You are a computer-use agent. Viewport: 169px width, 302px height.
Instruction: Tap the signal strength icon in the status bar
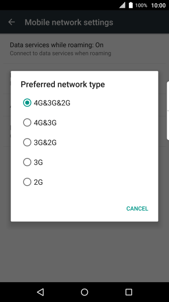tap(122, 5)
